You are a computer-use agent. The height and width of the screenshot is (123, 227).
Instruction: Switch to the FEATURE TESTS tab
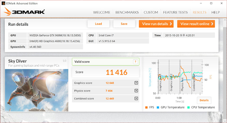click(175, 12)
